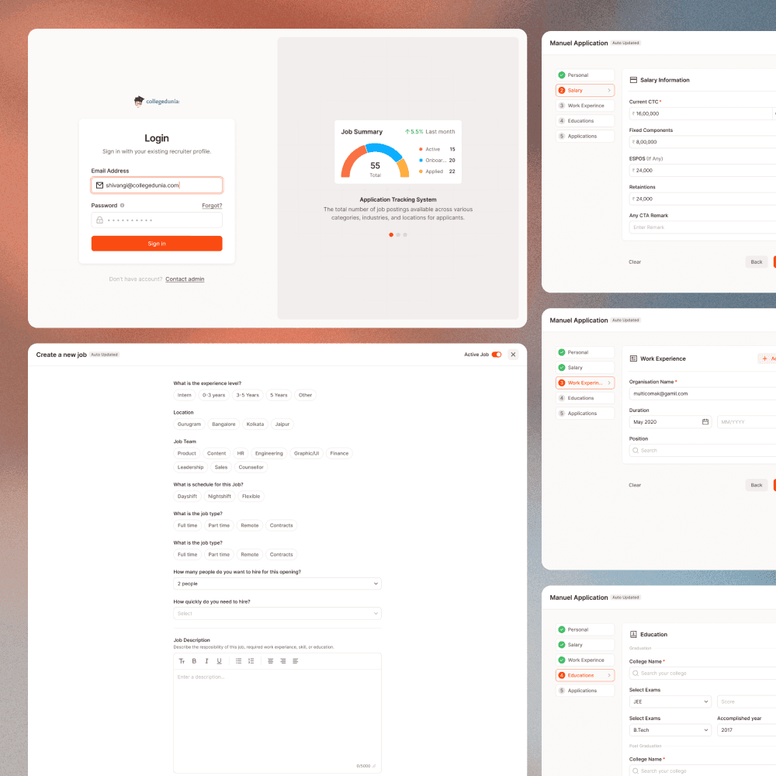The width and height of the screenshot is (776, 776).
Task: Select the Gurugram location chip
Action: point(189,424)
